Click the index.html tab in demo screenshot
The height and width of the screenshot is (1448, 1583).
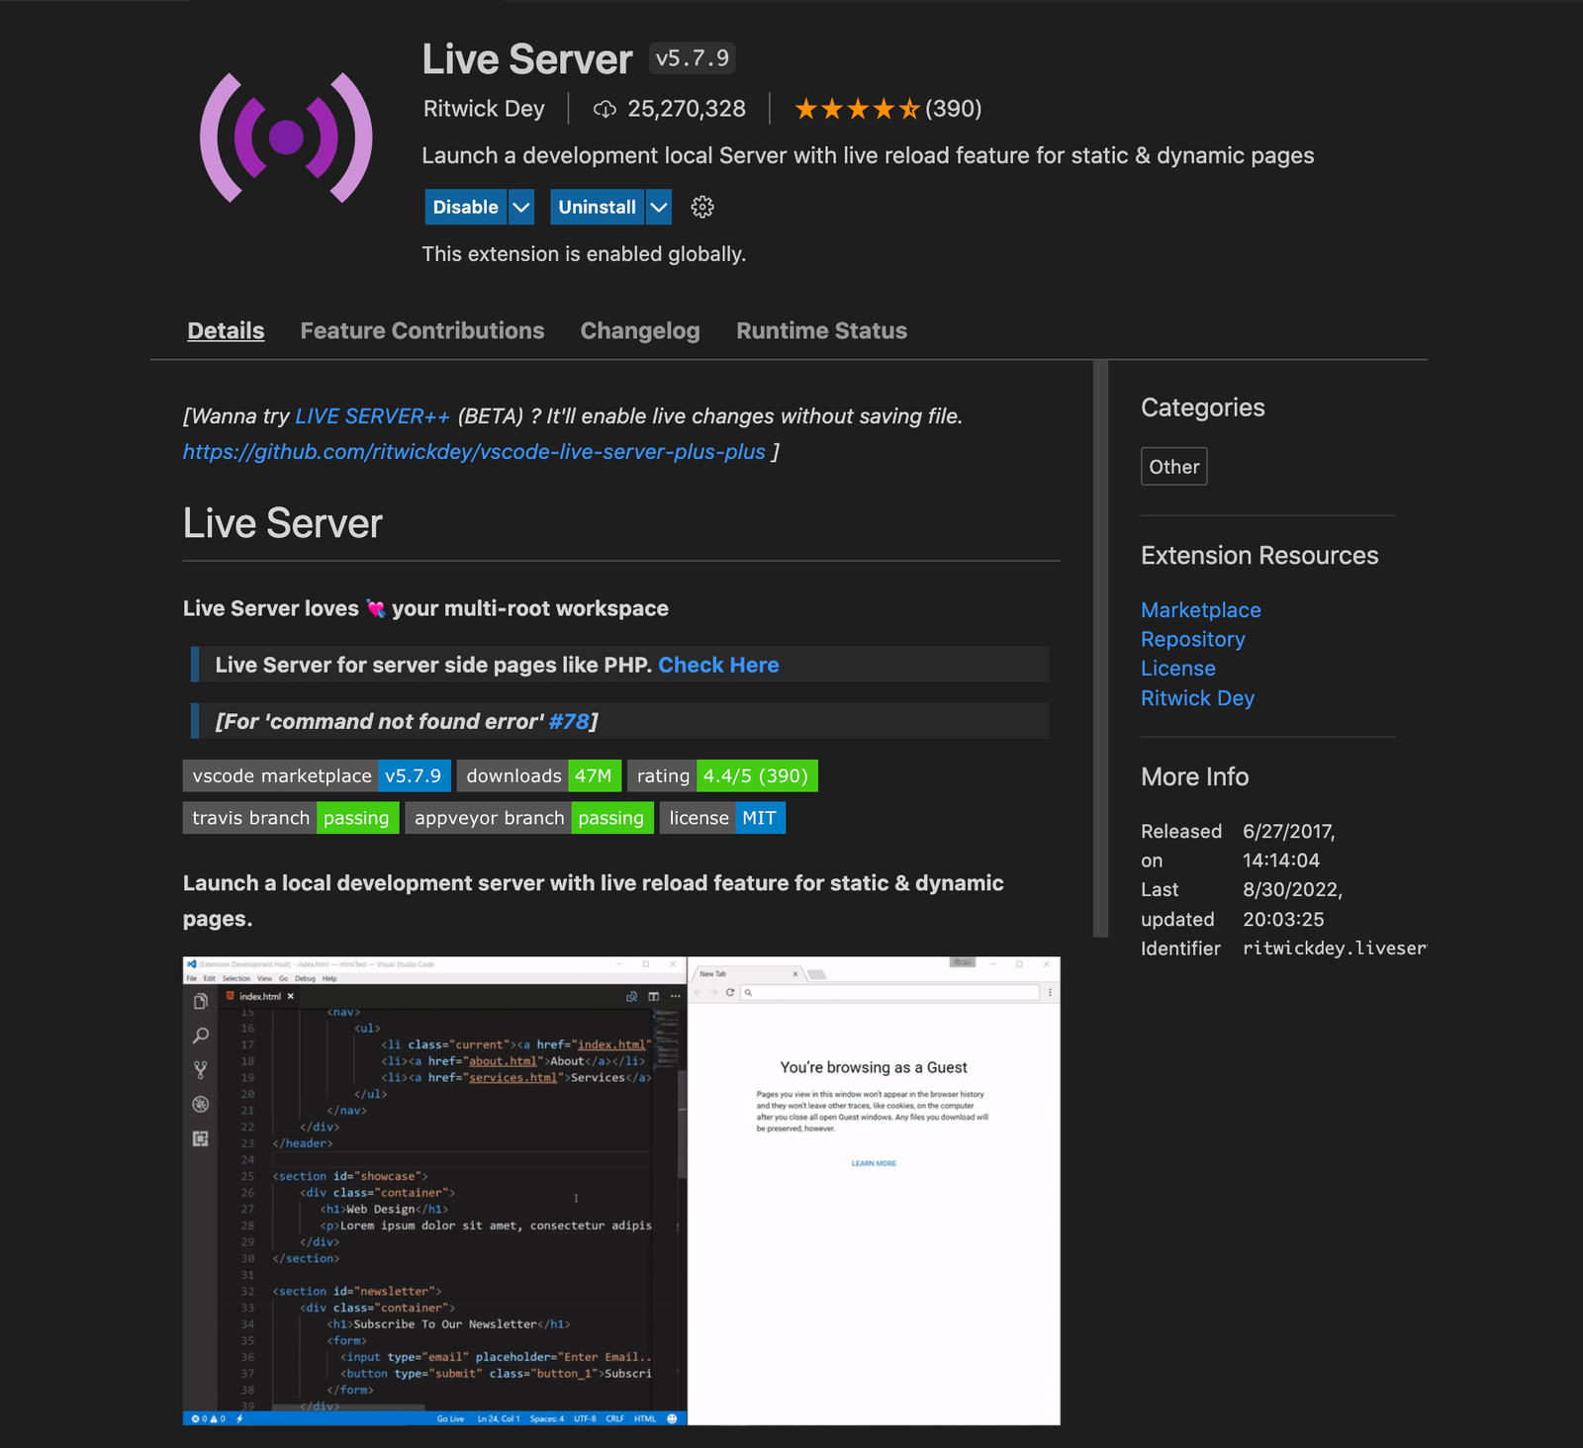[x=260, y=996]
